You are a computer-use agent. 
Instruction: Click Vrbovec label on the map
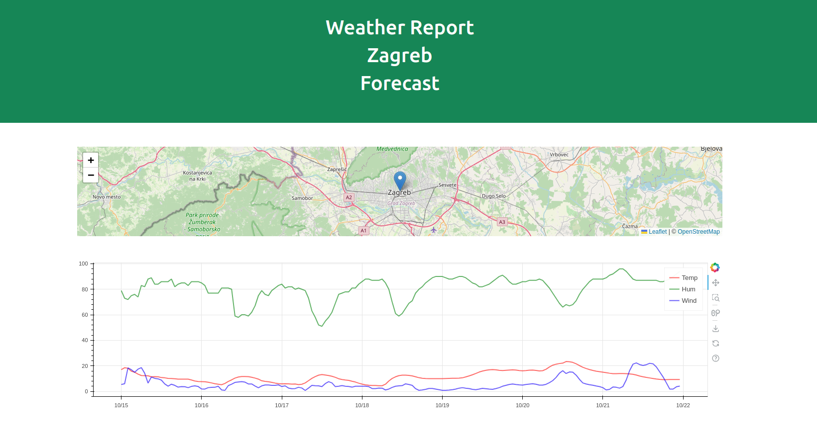559,155
